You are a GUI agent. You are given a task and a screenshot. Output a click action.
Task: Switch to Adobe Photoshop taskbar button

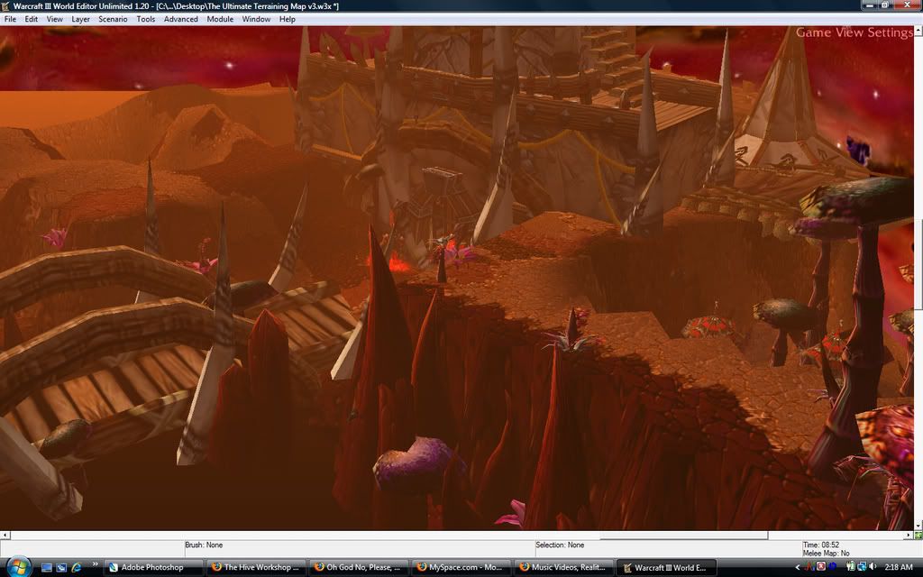click(x=153, y=568)
